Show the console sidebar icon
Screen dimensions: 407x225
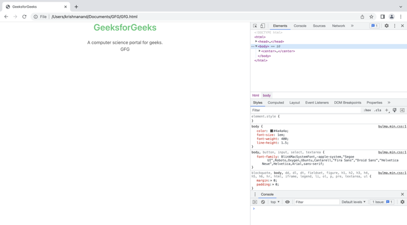coord(255,202)
